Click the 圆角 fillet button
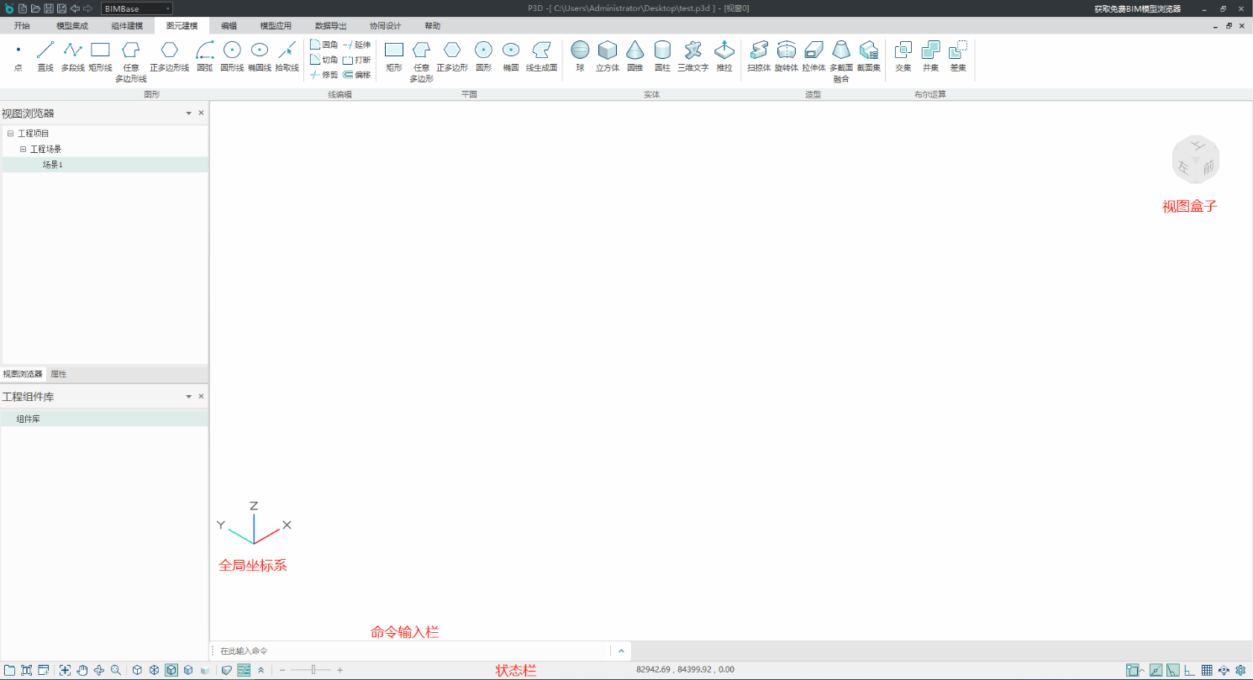Screen dimensions: 1253x680 click(324, 45)
